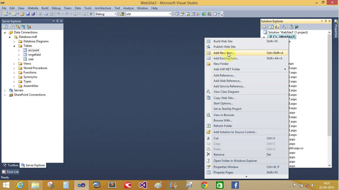Click the Toolbox icon in main toolbar

(x=198, y=14)
